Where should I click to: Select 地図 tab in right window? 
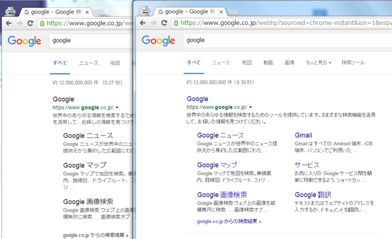pos(247,63)
